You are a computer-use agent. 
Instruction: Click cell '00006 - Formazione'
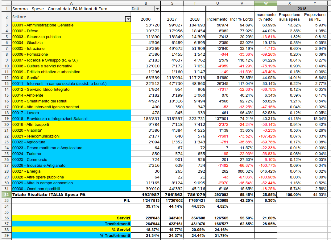pyautogui.click(x=71, y=54)
